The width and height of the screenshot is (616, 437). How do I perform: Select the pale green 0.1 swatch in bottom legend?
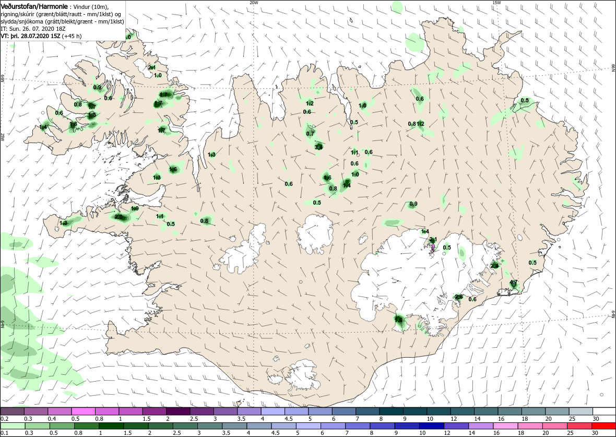[x=12, y=426]
